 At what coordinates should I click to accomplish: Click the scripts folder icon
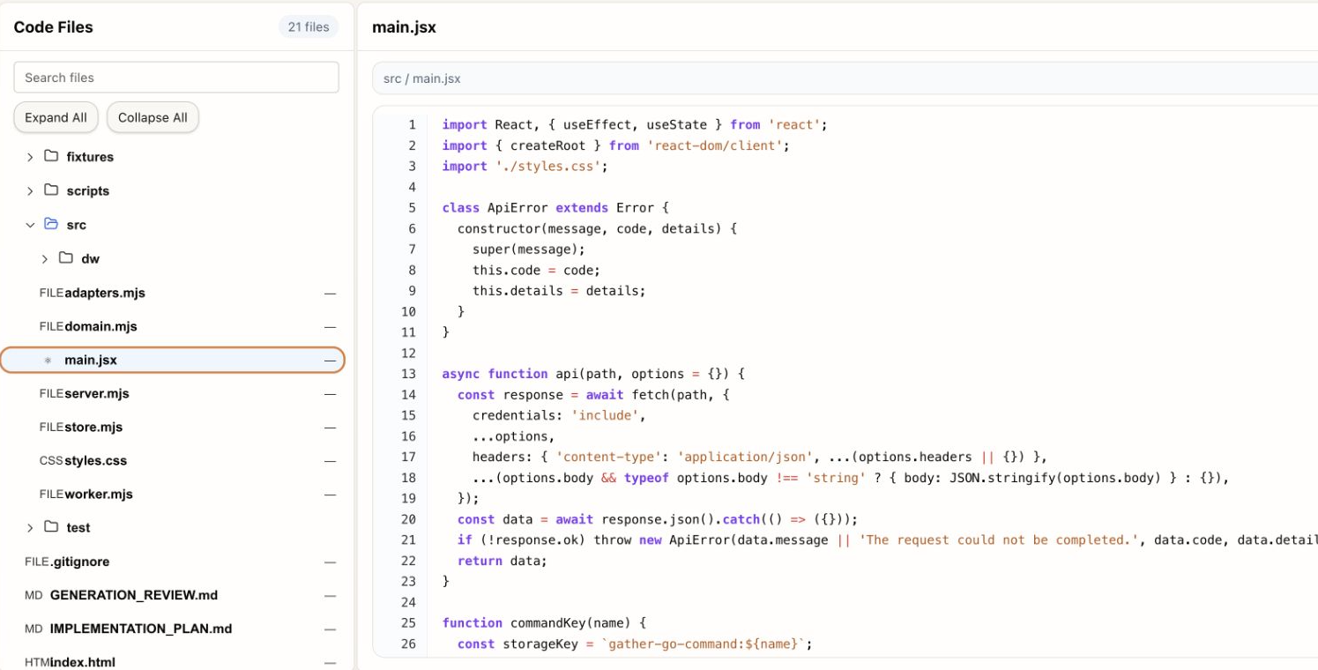tap(51, 190)
